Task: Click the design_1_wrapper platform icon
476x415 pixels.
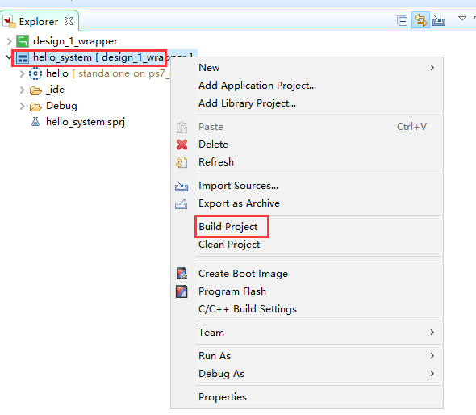Action: tap(23, 41)
